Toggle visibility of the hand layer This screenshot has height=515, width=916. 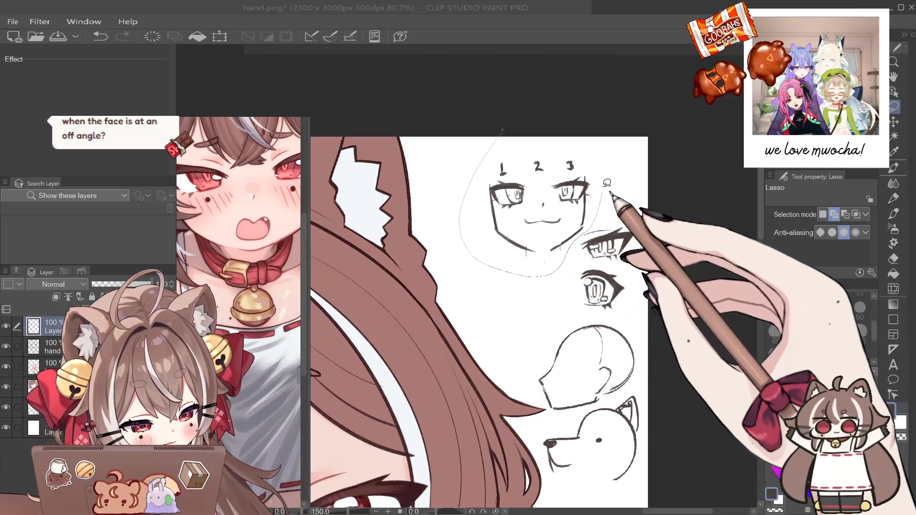pos(6,346)
